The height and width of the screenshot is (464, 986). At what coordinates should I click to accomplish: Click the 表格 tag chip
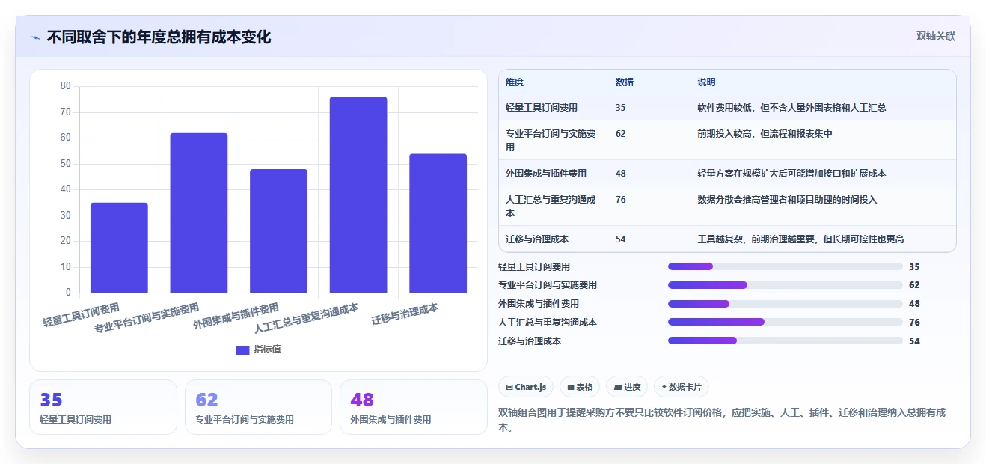click(580, 387)
